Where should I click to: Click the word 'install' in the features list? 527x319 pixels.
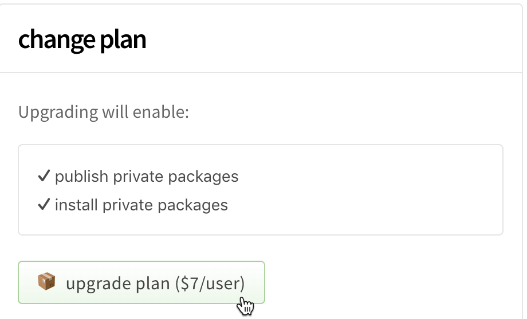tap(76, 205)
